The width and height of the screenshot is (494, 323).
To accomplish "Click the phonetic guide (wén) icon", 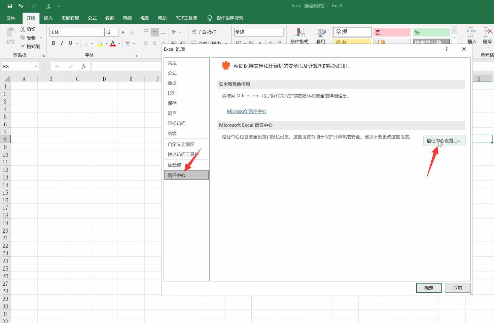I will pos(127,43).
